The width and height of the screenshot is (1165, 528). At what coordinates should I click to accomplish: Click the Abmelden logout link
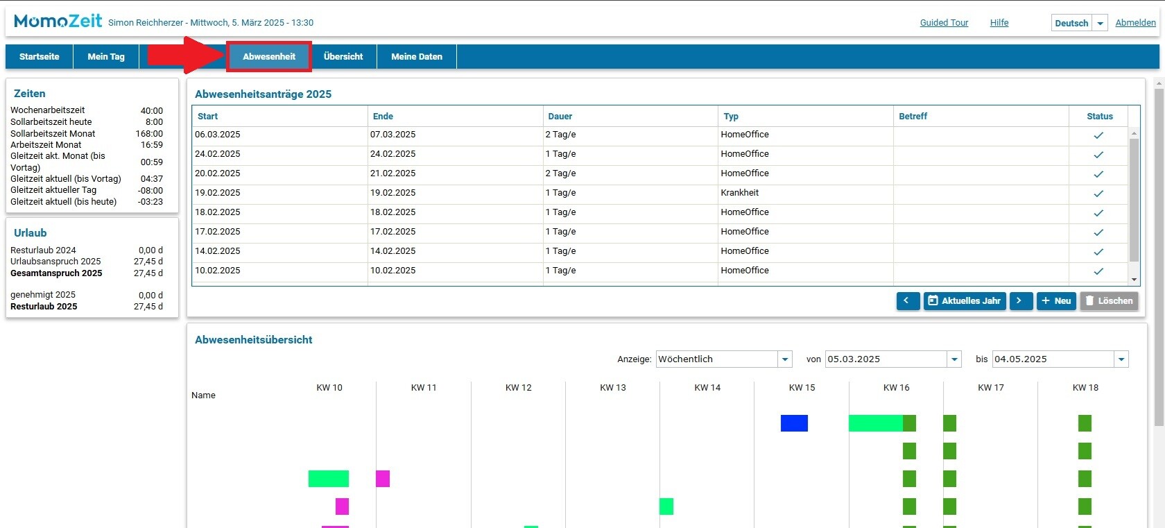click(x=1135, y=23)
